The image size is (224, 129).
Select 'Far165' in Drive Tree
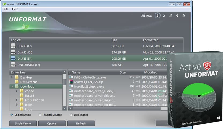30,96
